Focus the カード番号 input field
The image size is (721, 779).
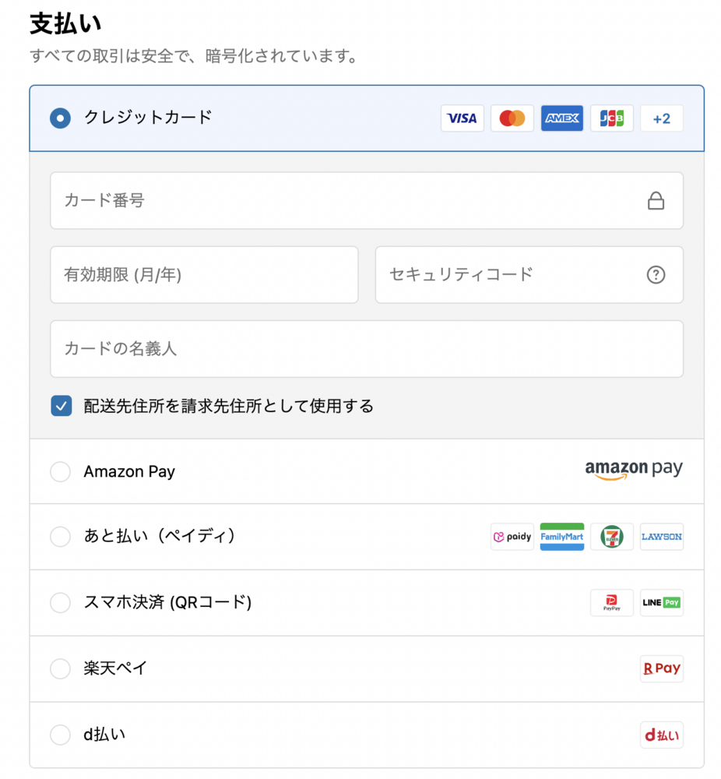[x=343, y=201]
